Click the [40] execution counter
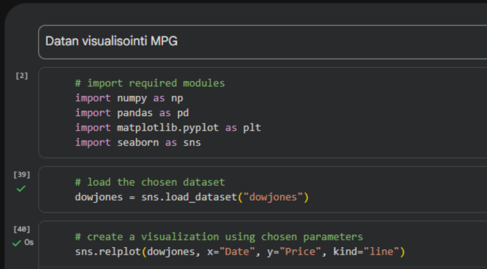Image resolution: width=487 pixels, height=269 pixels. tap(22, 229)
